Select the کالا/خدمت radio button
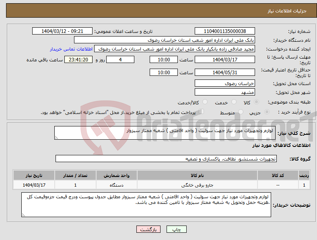Viewport: 317px width, 240px height. click(x=205, y=102)
